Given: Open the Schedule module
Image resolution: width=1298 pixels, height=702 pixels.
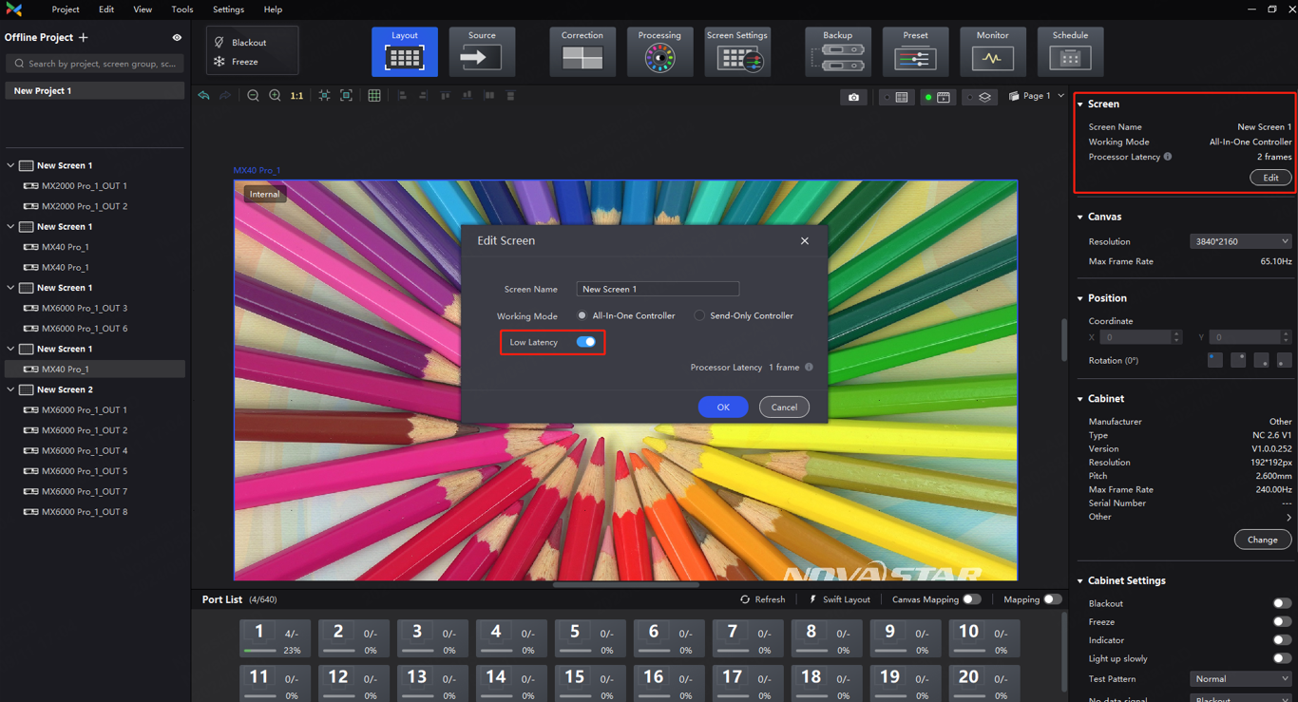Looking at the screenshot, I should tap(1070, 51).
